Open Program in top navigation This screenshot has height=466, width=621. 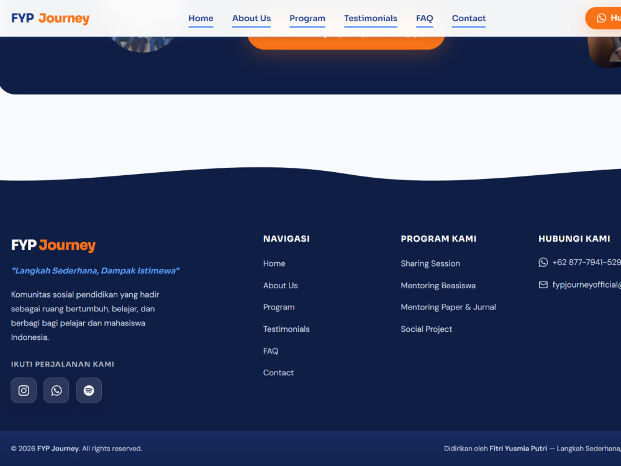(x=307, y=19)
